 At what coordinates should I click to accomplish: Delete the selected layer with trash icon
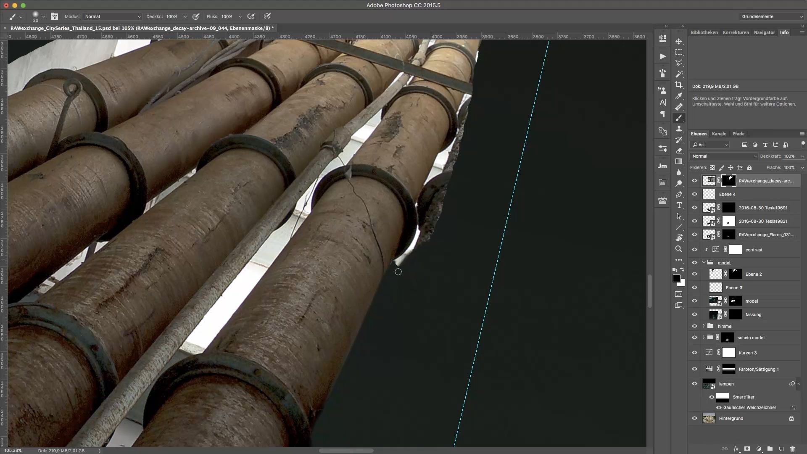793,449
